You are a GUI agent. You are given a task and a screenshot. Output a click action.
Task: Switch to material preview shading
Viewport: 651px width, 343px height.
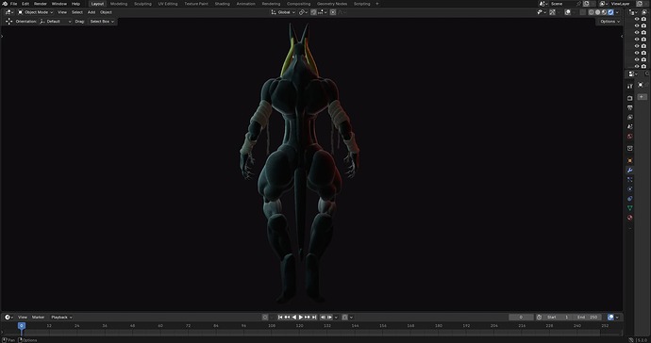604,12
